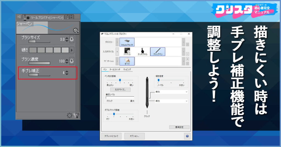Viewport: 281px width, 147px height.
Task: Click the 傾き感度 slider handle
Action: [158, 80]
